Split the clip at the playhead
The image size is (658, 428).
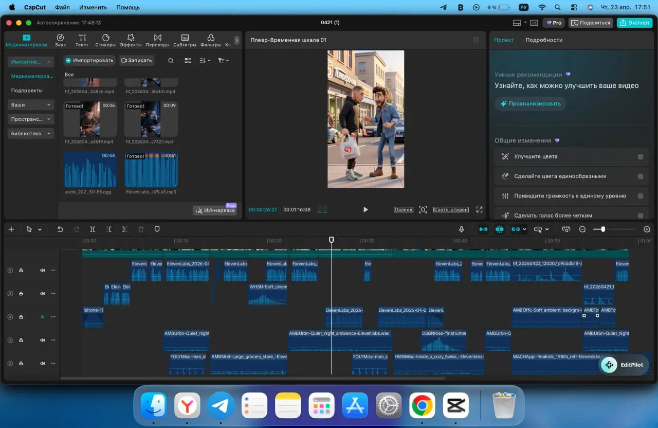(93, 229)
